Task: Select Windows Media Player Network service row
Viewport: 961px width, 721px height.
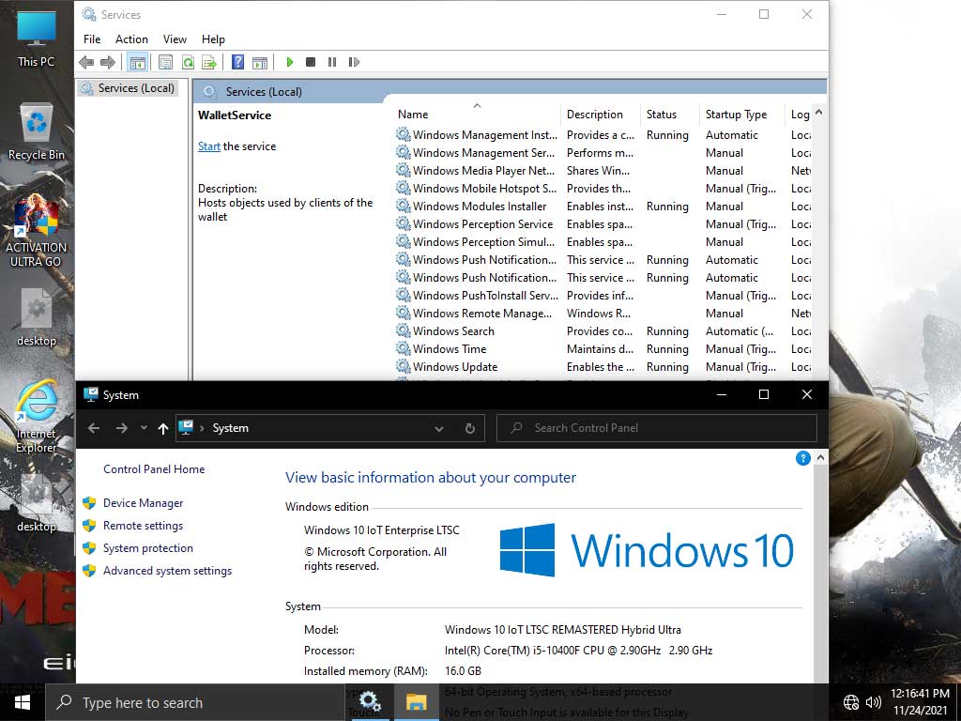Action: point(603,171)
